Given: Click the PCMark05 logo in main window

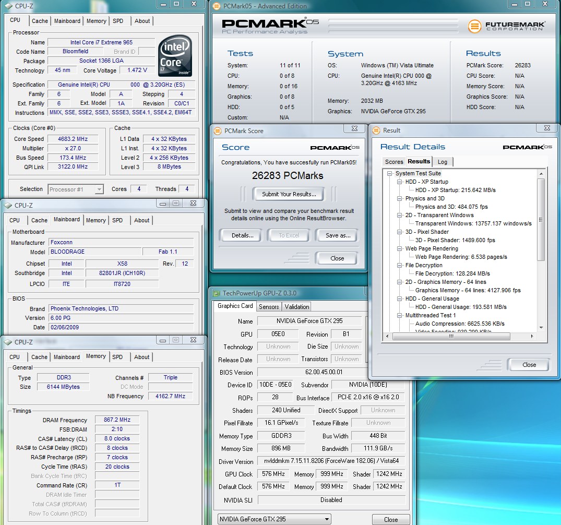Looking at the screenshot, I should point(270,26).
